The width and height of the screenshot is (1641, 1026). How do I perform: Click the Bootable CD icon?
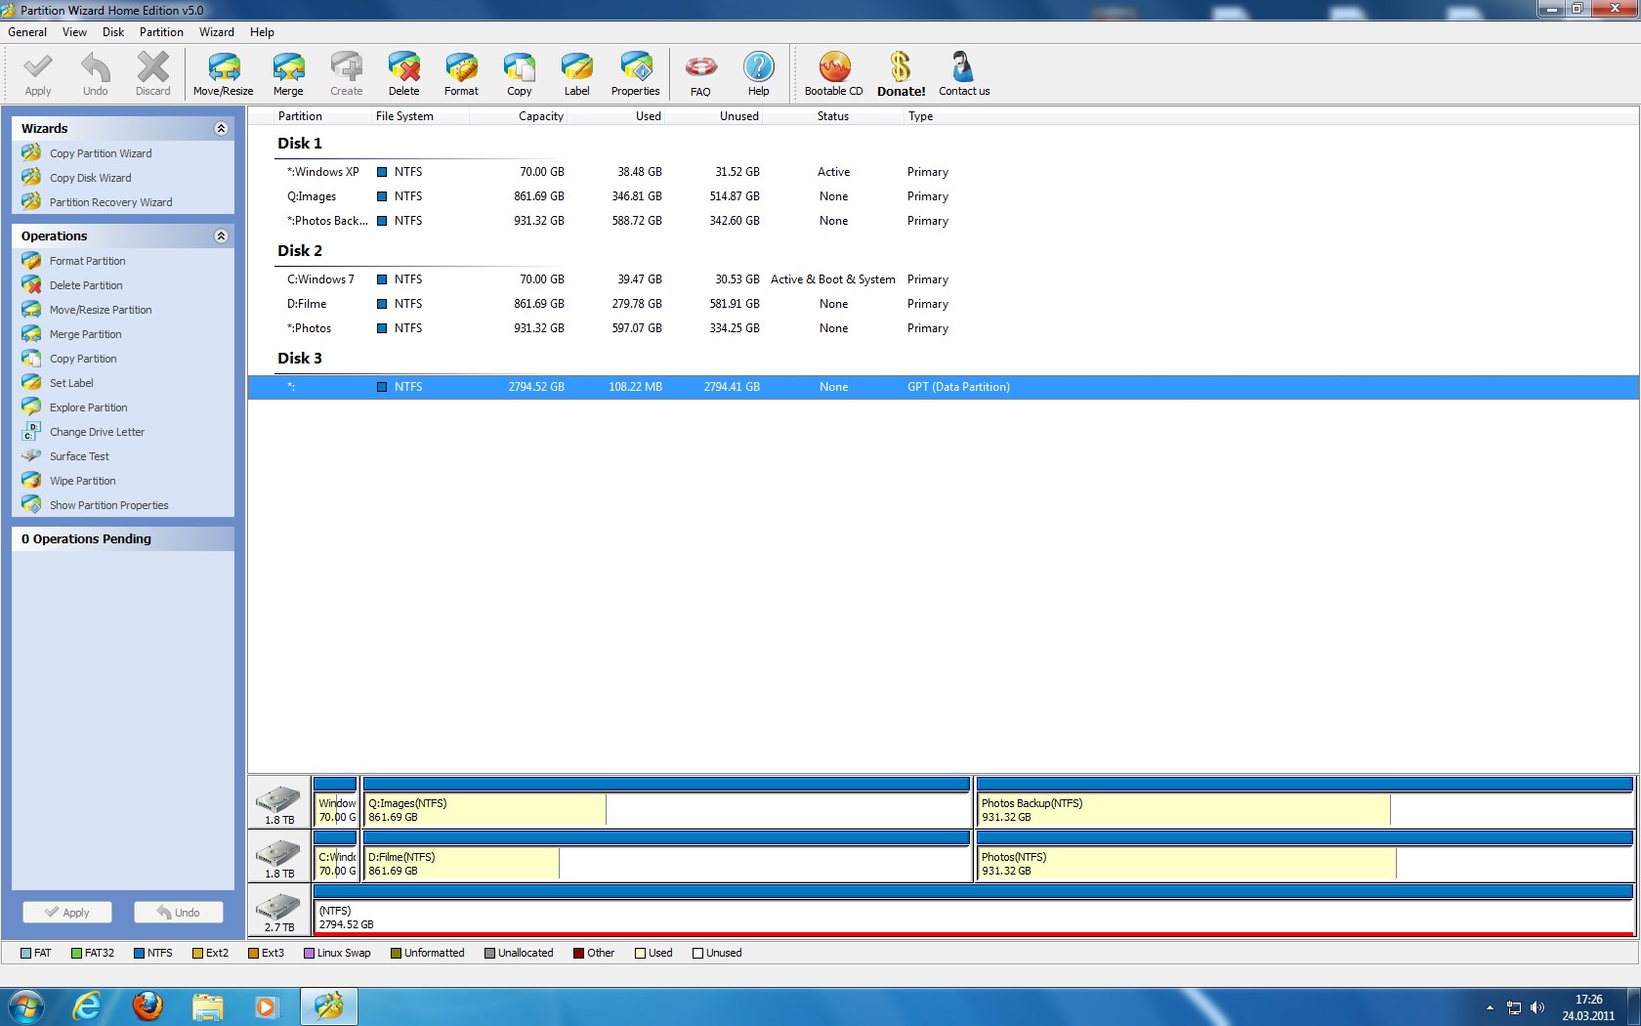point(834,74)
